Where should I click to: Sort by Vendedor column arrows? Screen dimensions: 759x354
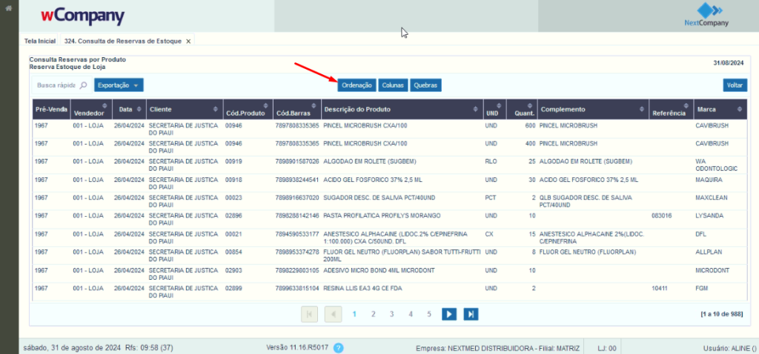(x=105, y=106)
